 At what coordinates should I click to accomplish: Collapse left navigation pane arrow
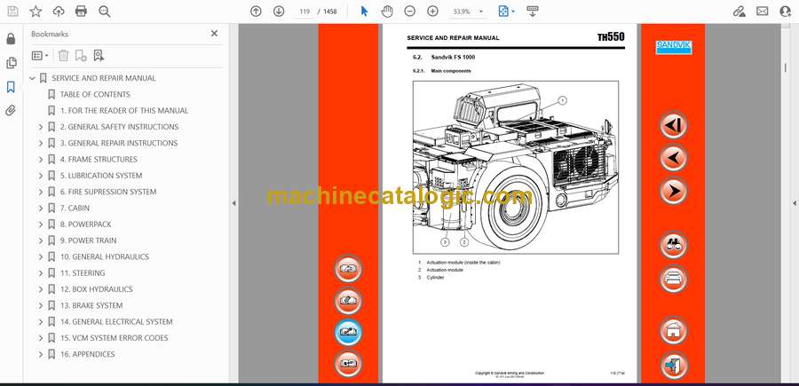[233, 203]
